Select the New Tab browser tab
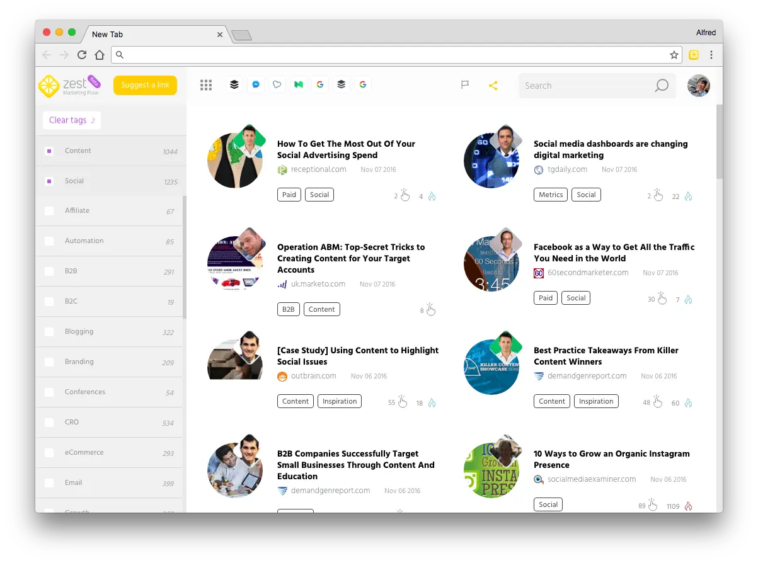Screen dimensions: 758x563 coord(153,34)
